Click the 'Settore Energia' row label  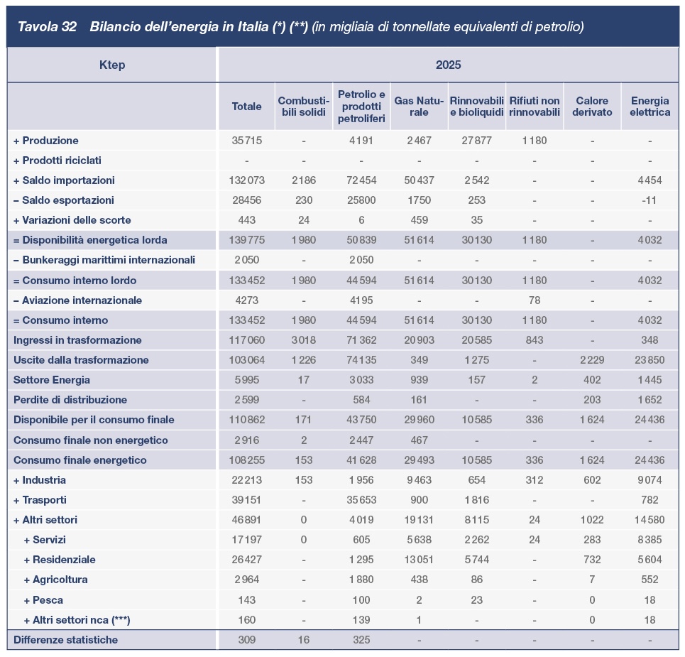(52, 380)
